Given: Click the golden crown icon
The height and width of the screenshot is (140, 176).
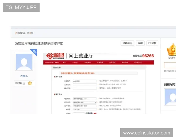Looking at the screenshot, I should (x=172, y=50).
